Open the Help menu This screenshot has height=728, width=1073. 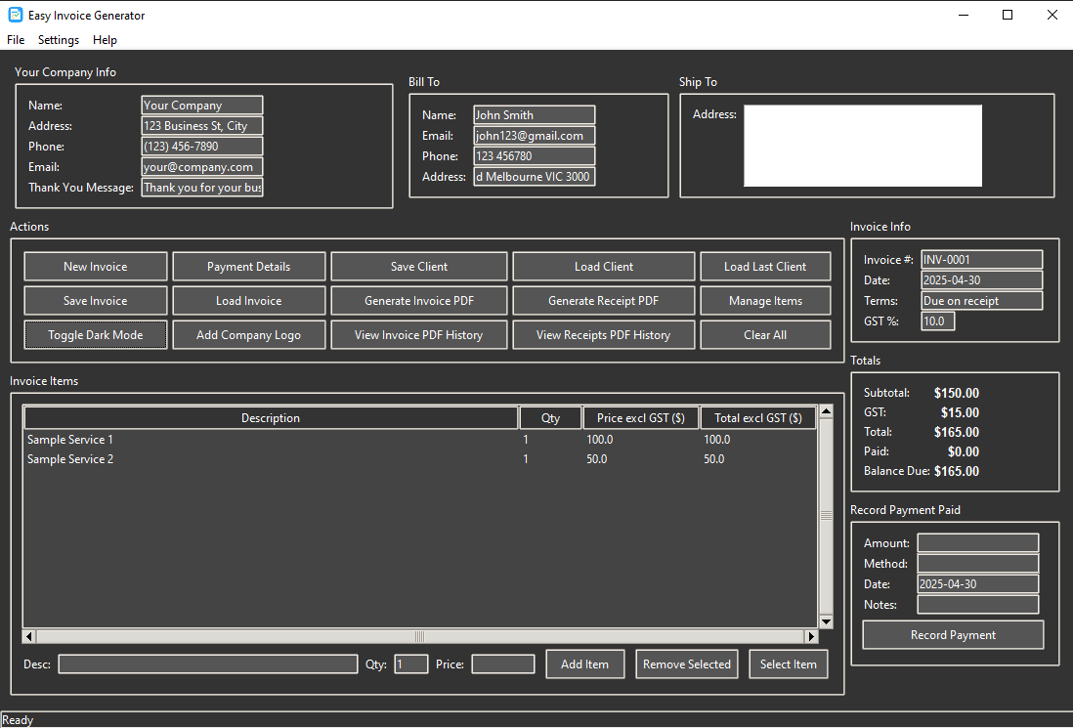(x=105, y=40)
